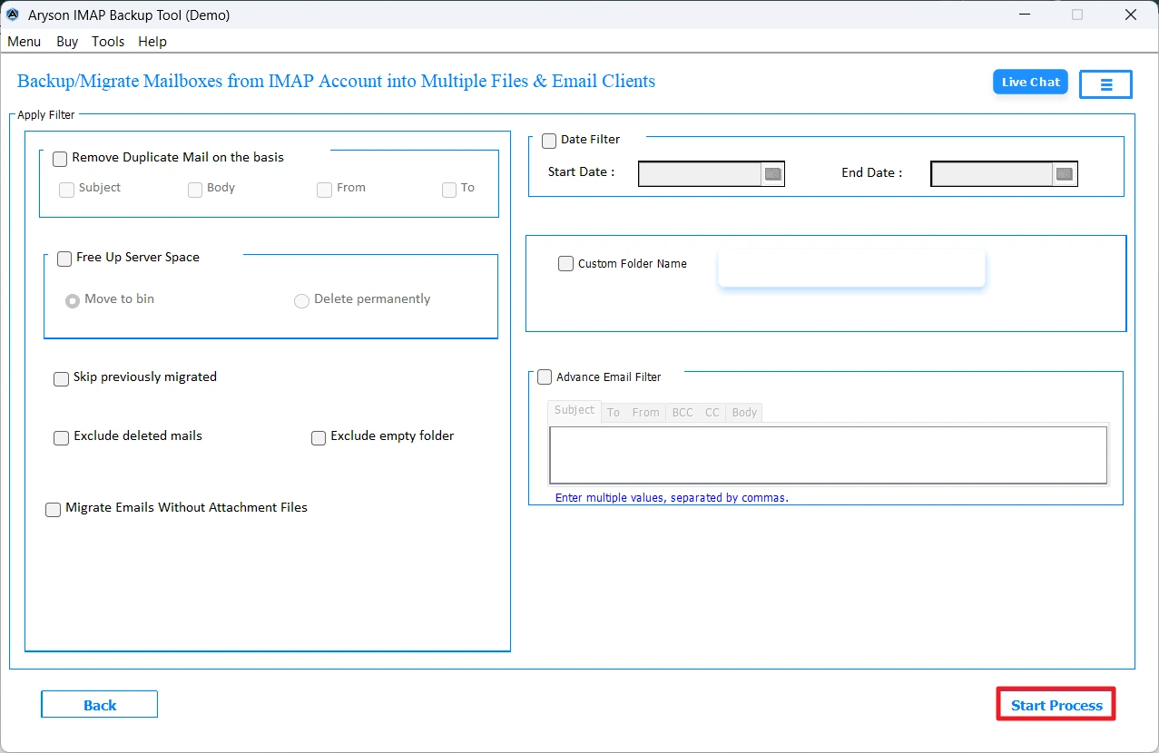Open the Buy menu
Viewport: 1159px width, 753px height.
pyautogui.click(x=67, y=42)
